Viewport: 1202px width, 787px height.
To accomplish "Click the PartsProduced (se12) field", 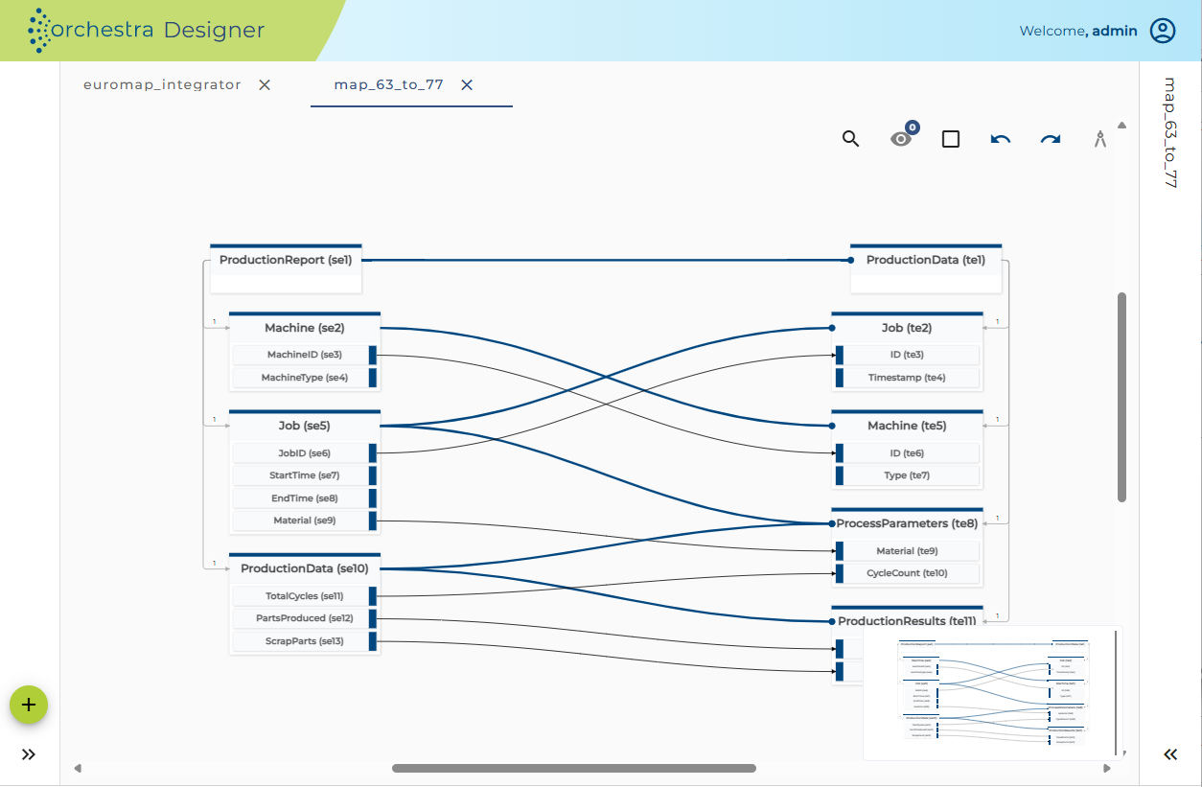I will (300, 618).
